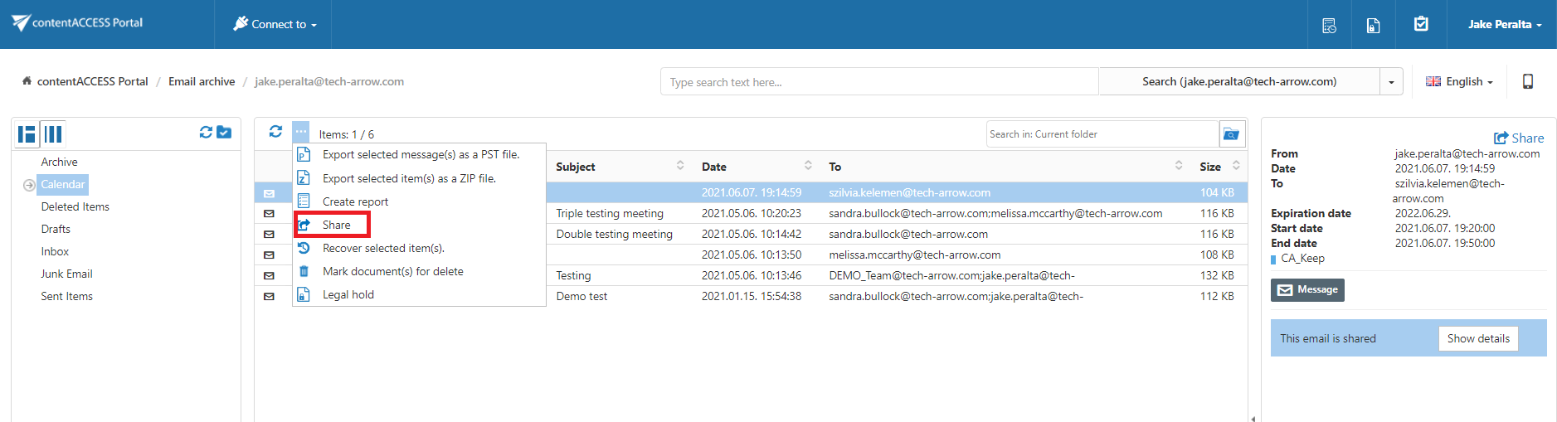Toggle the ellipsis actions menu button
Screen dimensions: 1557x422
click(x=300, y=132)
